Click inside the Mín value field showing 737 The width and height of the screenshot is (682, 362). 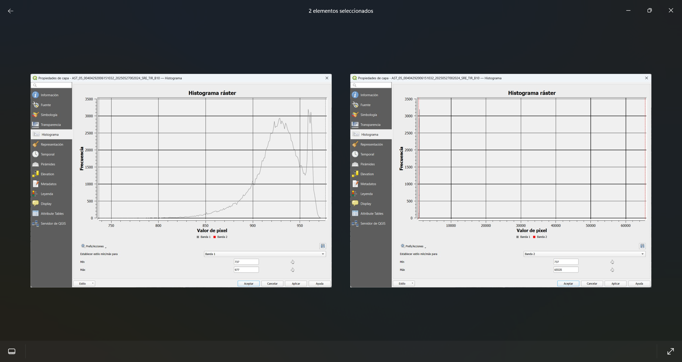pyautogui.click(x=246, y=262)
